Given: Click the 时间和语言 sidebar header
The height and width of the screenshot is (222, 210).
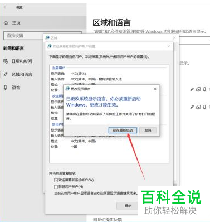Looking at the screenshot, I should [x=13, y=49].
